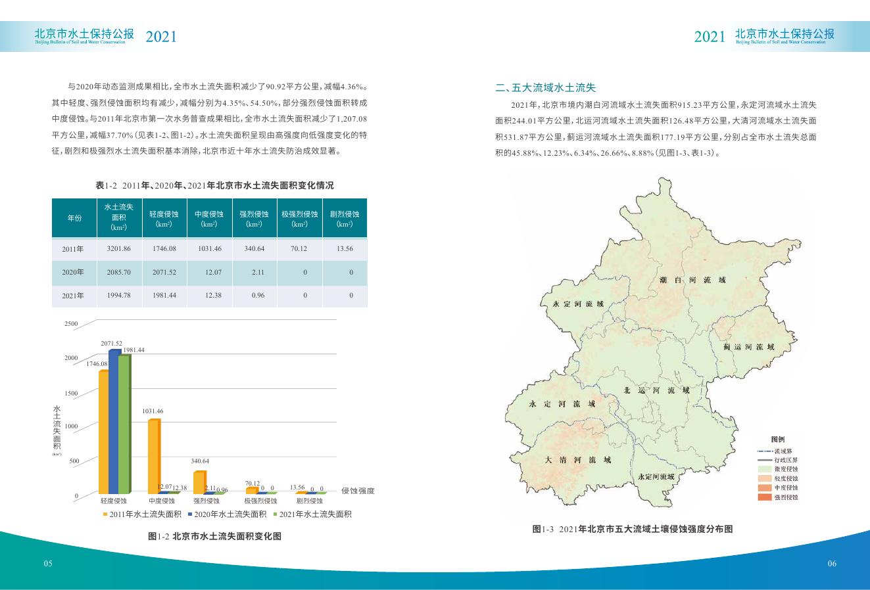Click the vertical 水土流失面积 y-axis title

57,428
